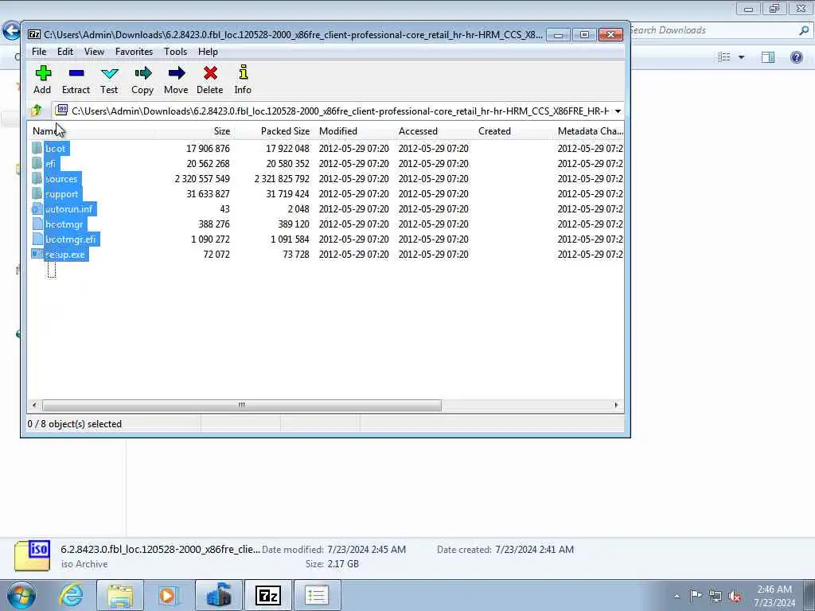Screen dimensions: 815x611
Task: Click Explorer help question mark icon
Action: [x=796, y=56]
